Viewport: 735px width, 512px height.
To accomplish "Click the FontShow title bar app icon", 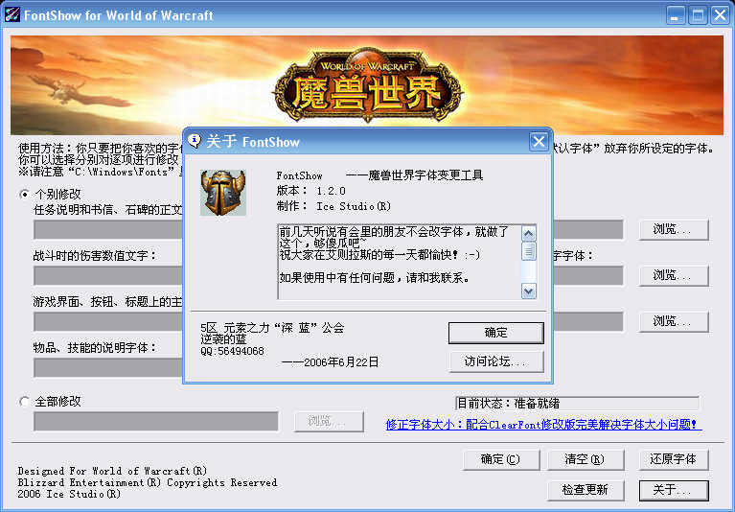I will pos(12,15).
